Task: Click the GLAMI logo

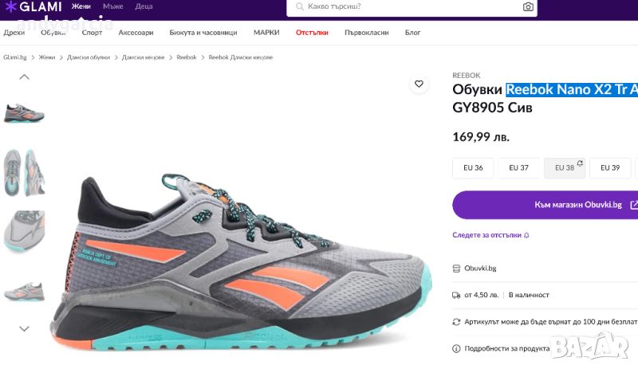Action: click(33, 7)
